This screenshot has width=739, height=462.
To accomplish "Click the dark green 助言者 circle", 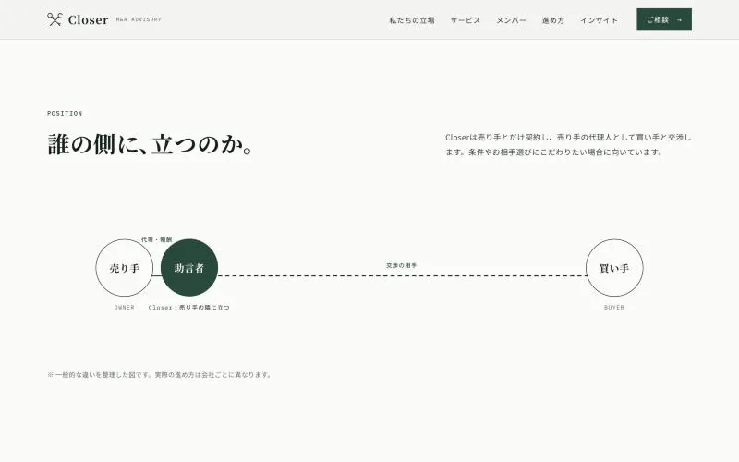I will (189, 268).
